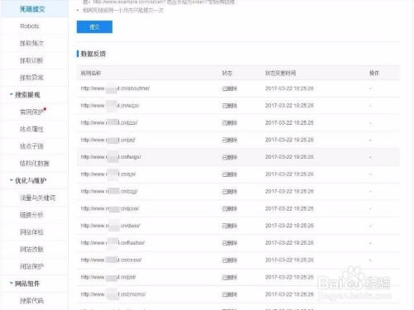Select 抓取频次 in the sidebar
The width and height of the screenshot is (414, 310).
click(x=31, y=43)
